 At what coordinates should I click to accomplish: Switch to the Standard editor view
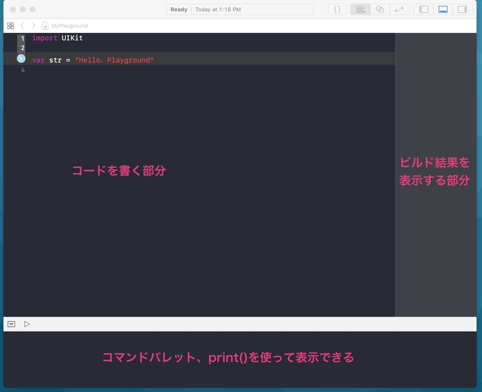[x=360, y=9]
